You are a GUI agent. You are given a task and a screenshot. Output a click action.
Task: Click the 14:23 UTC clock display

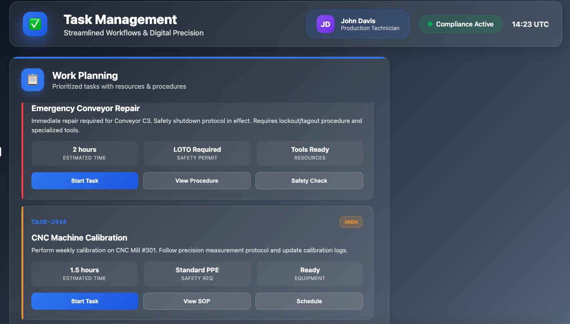pos(530,24)
